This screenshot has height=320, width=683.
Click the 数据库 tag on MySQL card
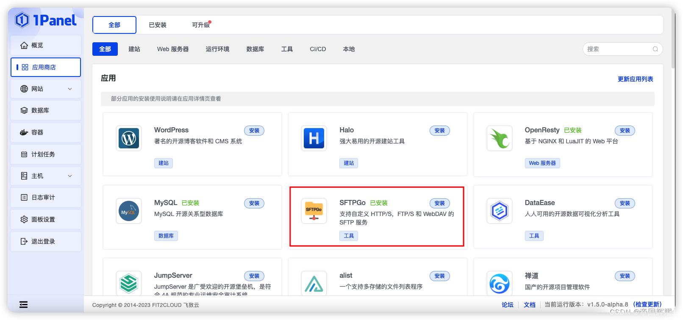pyautogui.click(x=166, y=236)
